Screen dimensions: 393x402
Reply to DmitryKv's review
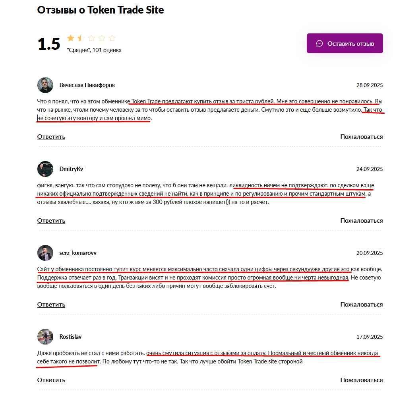(51, 221)
